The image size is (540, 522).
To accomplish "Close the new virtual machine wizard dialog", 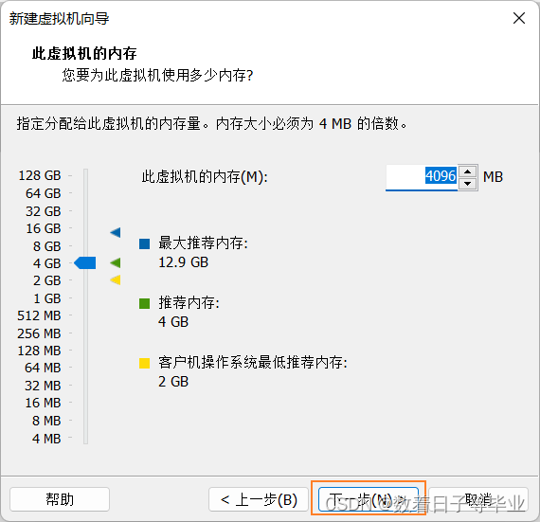I will pos(518,18).
